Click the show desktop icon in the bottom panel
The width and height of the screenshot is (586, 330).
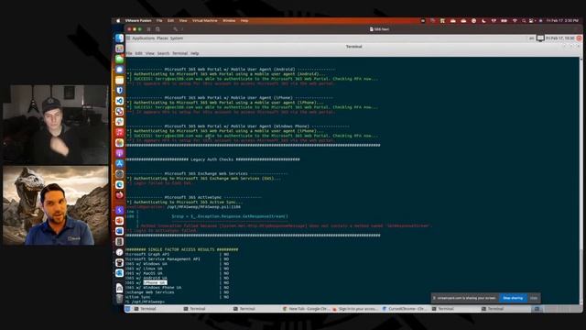128,309
